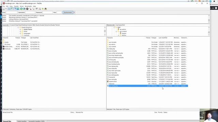The width and height of the screenshot is (218, 122).
Task: Open the Server menu
Action: click(x=22, y=6)
